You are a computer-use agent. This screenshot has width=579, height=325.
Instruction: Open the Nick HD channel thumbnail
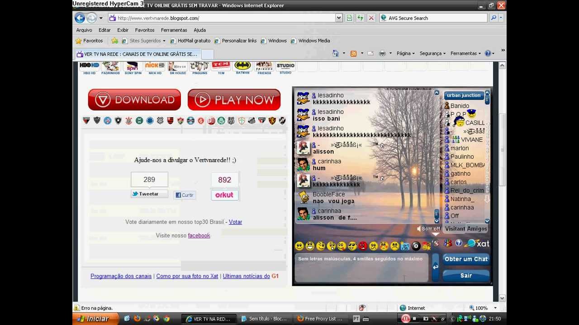click(155, 68)
